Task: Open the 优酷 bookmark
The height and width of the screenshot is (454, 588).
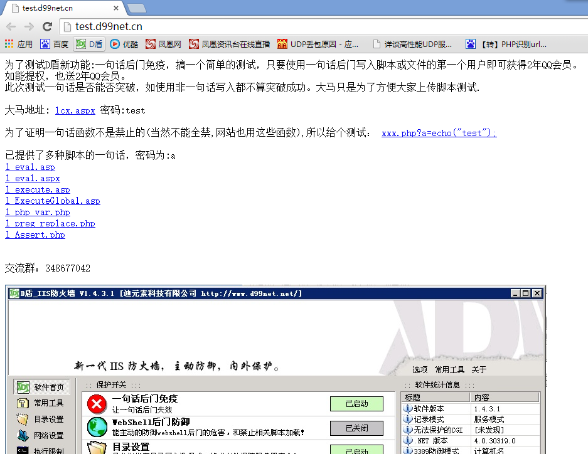Action: [124, 44]
